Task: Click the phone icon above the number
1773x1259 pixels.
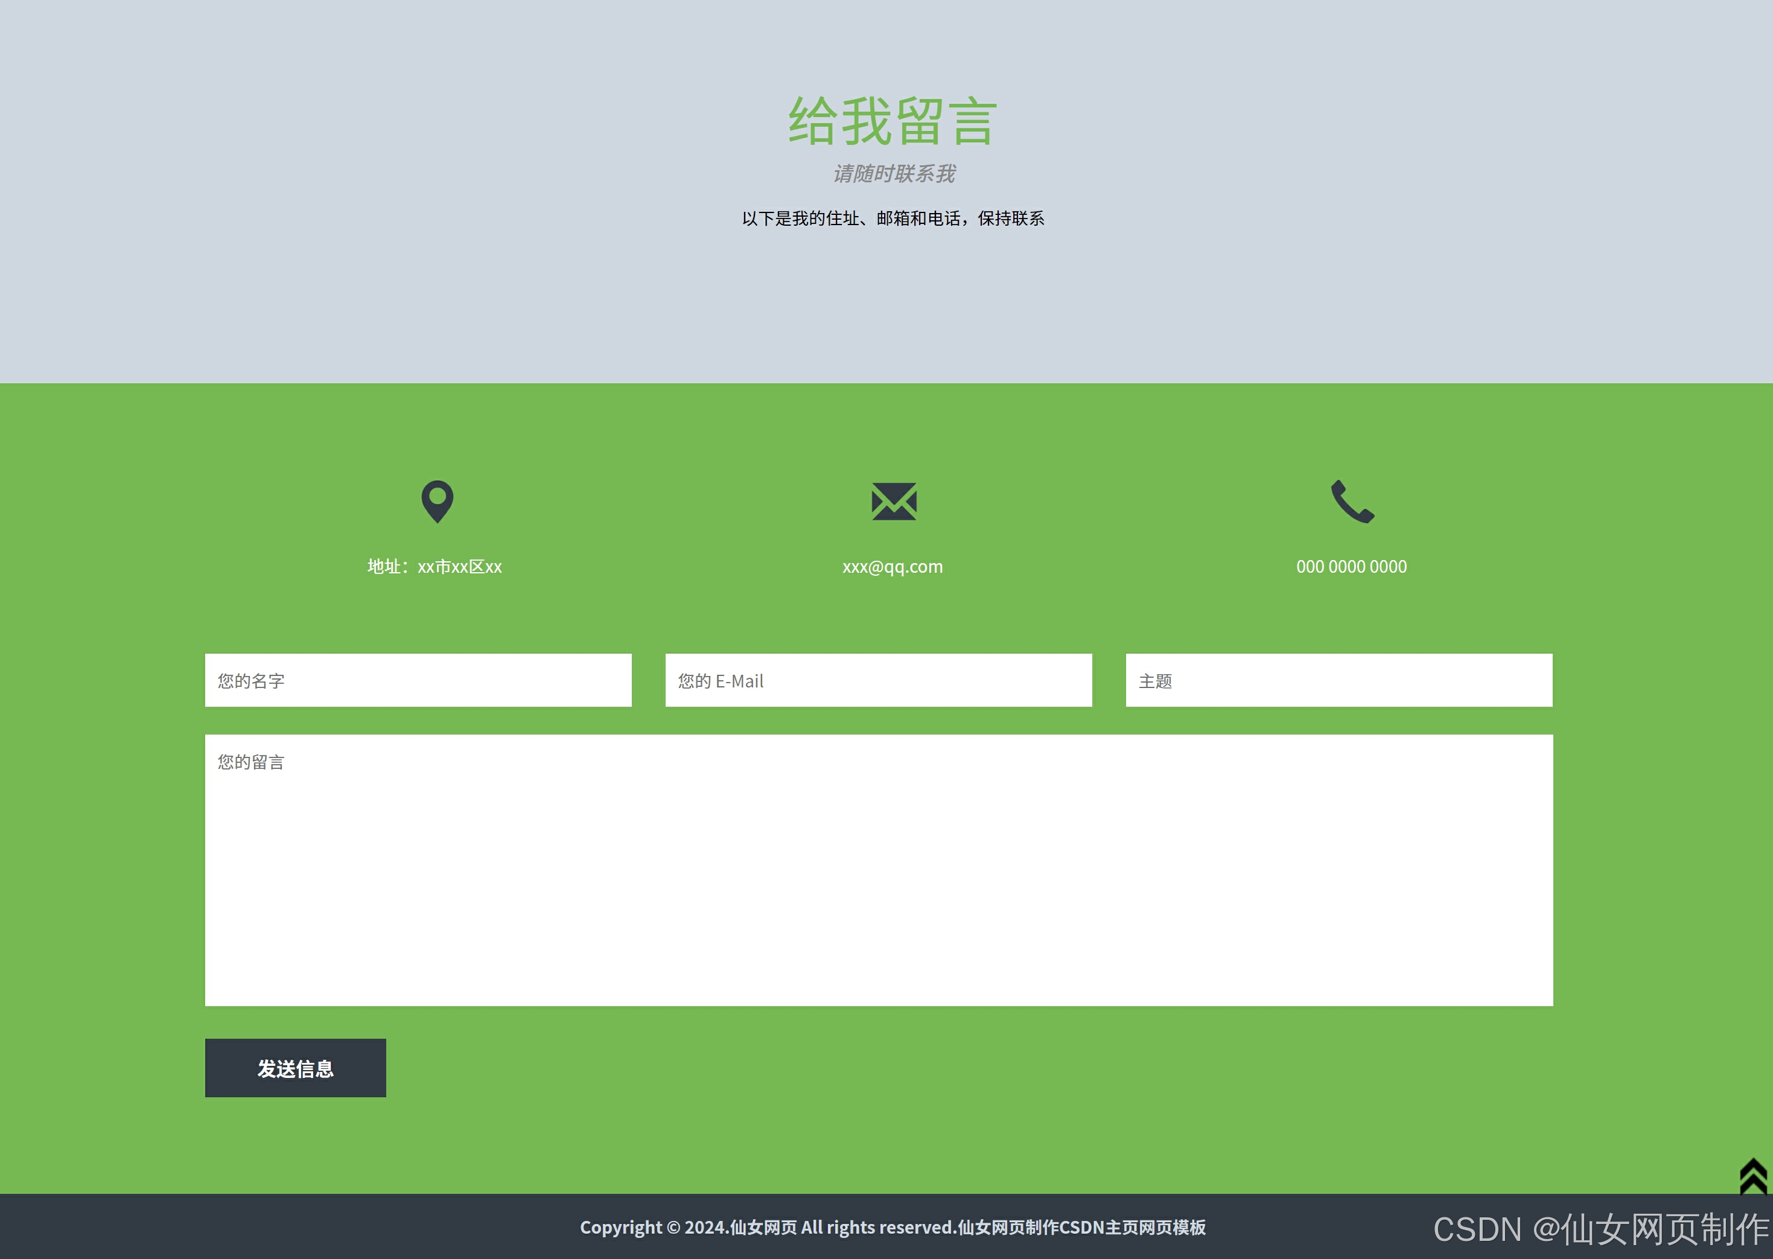Action: click(x=1351, y=500)
